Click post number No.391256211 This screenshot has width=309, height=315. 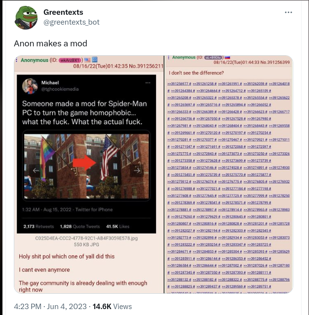point(146,66)
